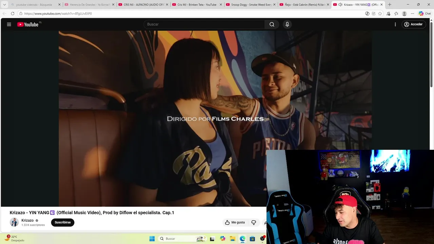
Task: Open the Windows Start menu
Action: [152, 239]
